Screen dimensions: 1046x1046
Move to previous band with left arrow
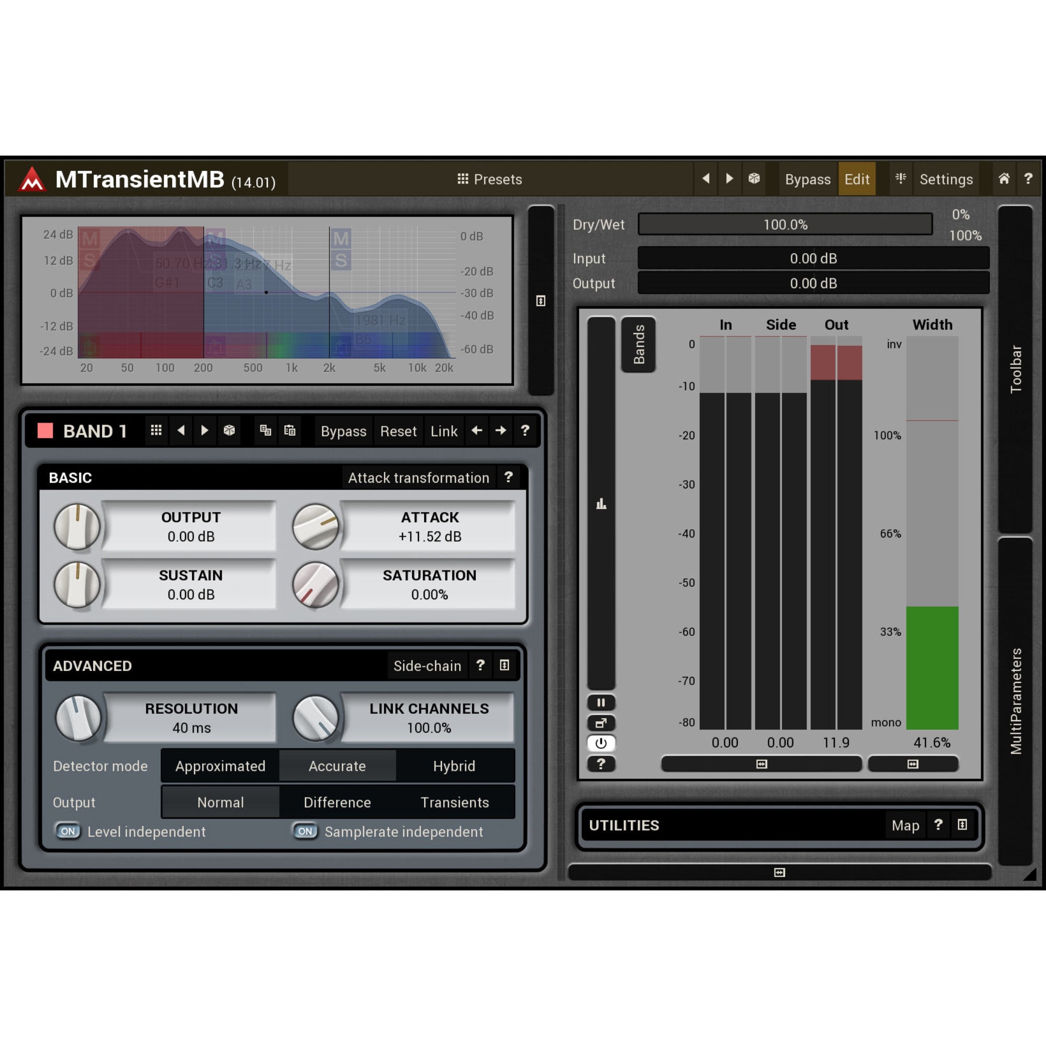(476, 430)
